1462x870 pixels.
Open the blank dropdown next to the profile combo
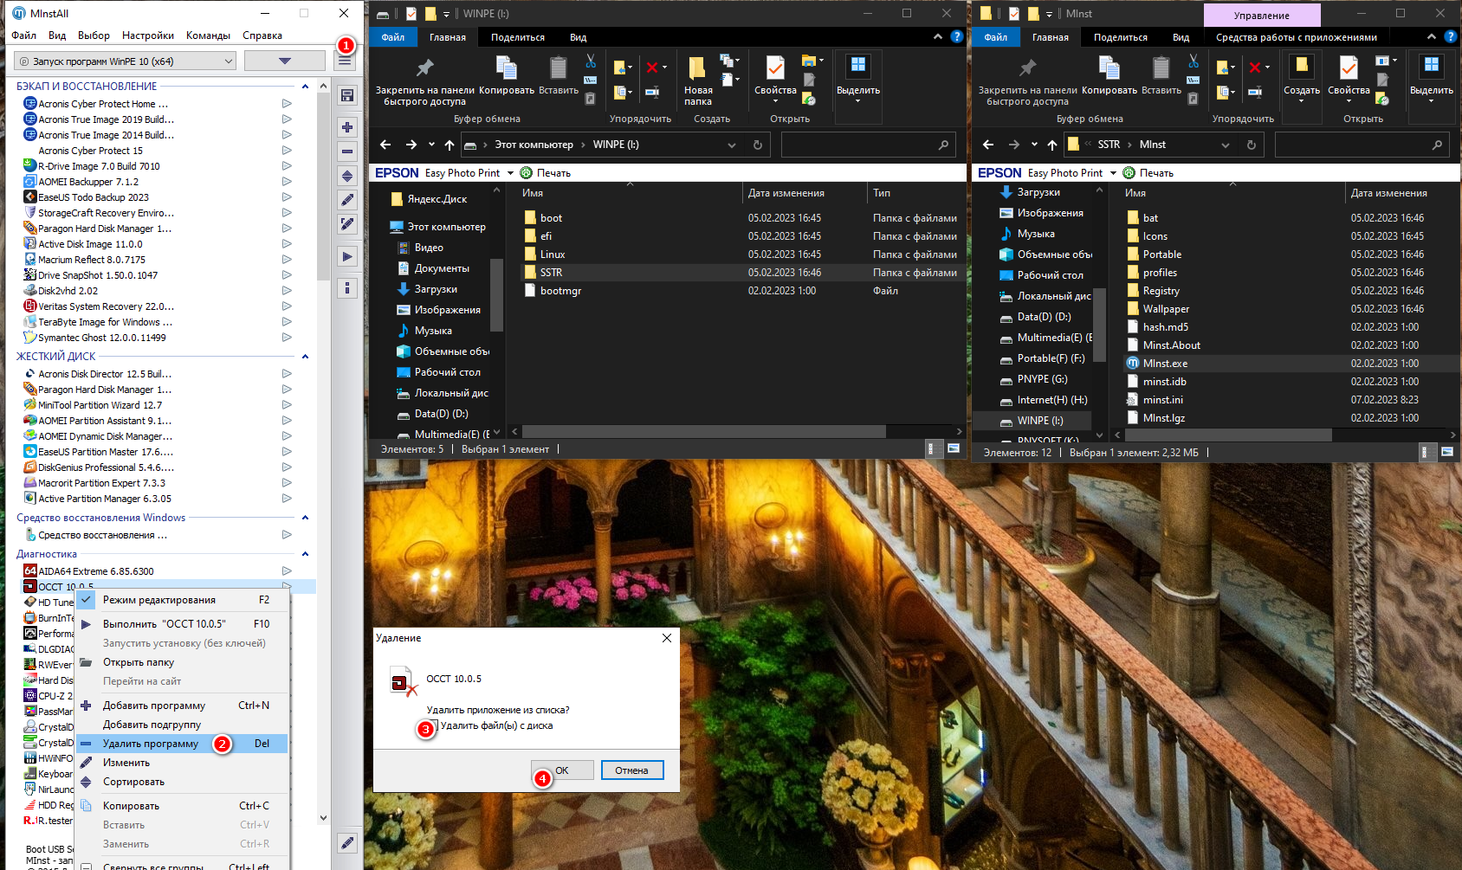tap(284, 61)
